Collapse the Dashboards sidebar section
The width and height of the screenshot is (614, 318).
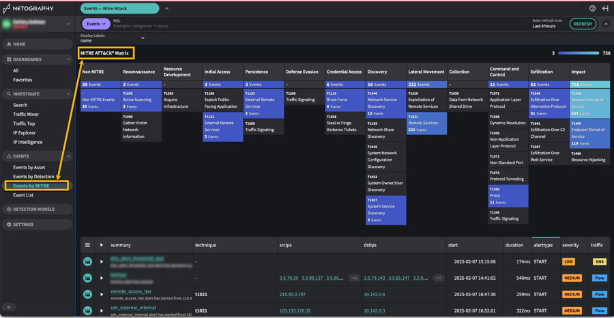pyautogui.click(x=68, y=59)
